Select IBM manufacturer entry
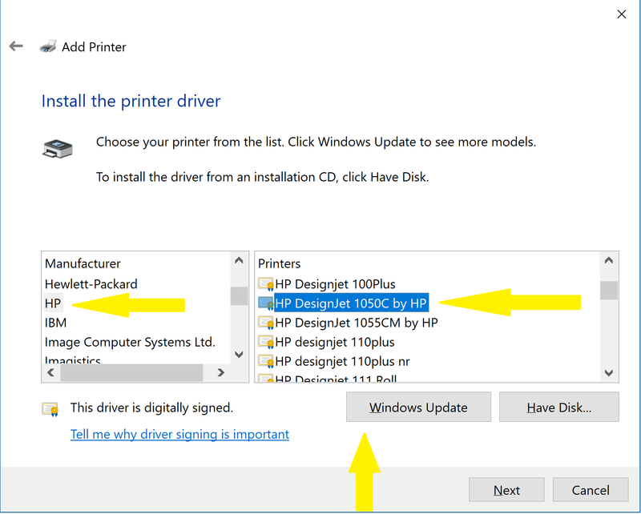The width and height of the screenshot is (641, 514). [55, 323]
